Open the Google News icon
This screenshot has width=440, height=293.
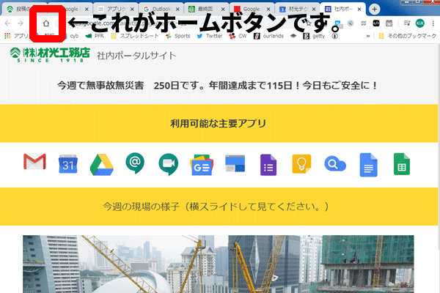[x=202, y=165]
